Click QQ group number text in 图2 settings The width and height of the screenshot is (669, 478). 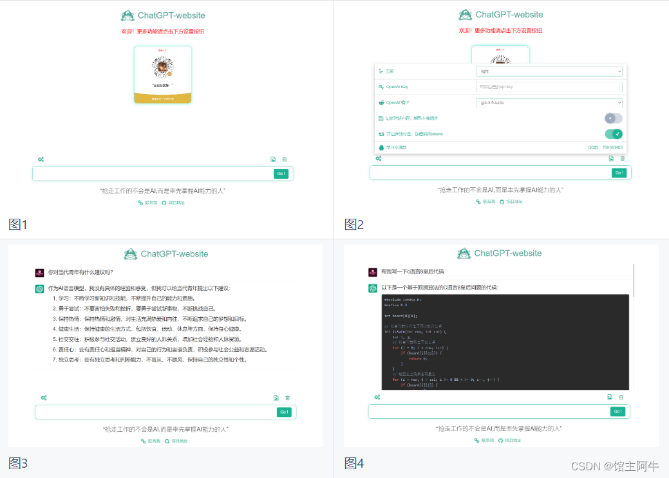(x=605, y=147)
